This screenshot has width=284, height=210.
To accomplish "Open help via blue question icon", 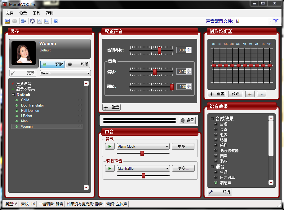I will [x=56, y=21].
